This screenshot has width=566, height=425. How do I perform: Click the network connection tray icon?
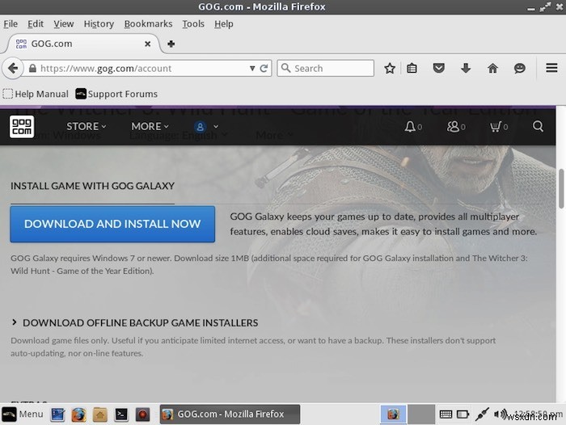(482, 414)
